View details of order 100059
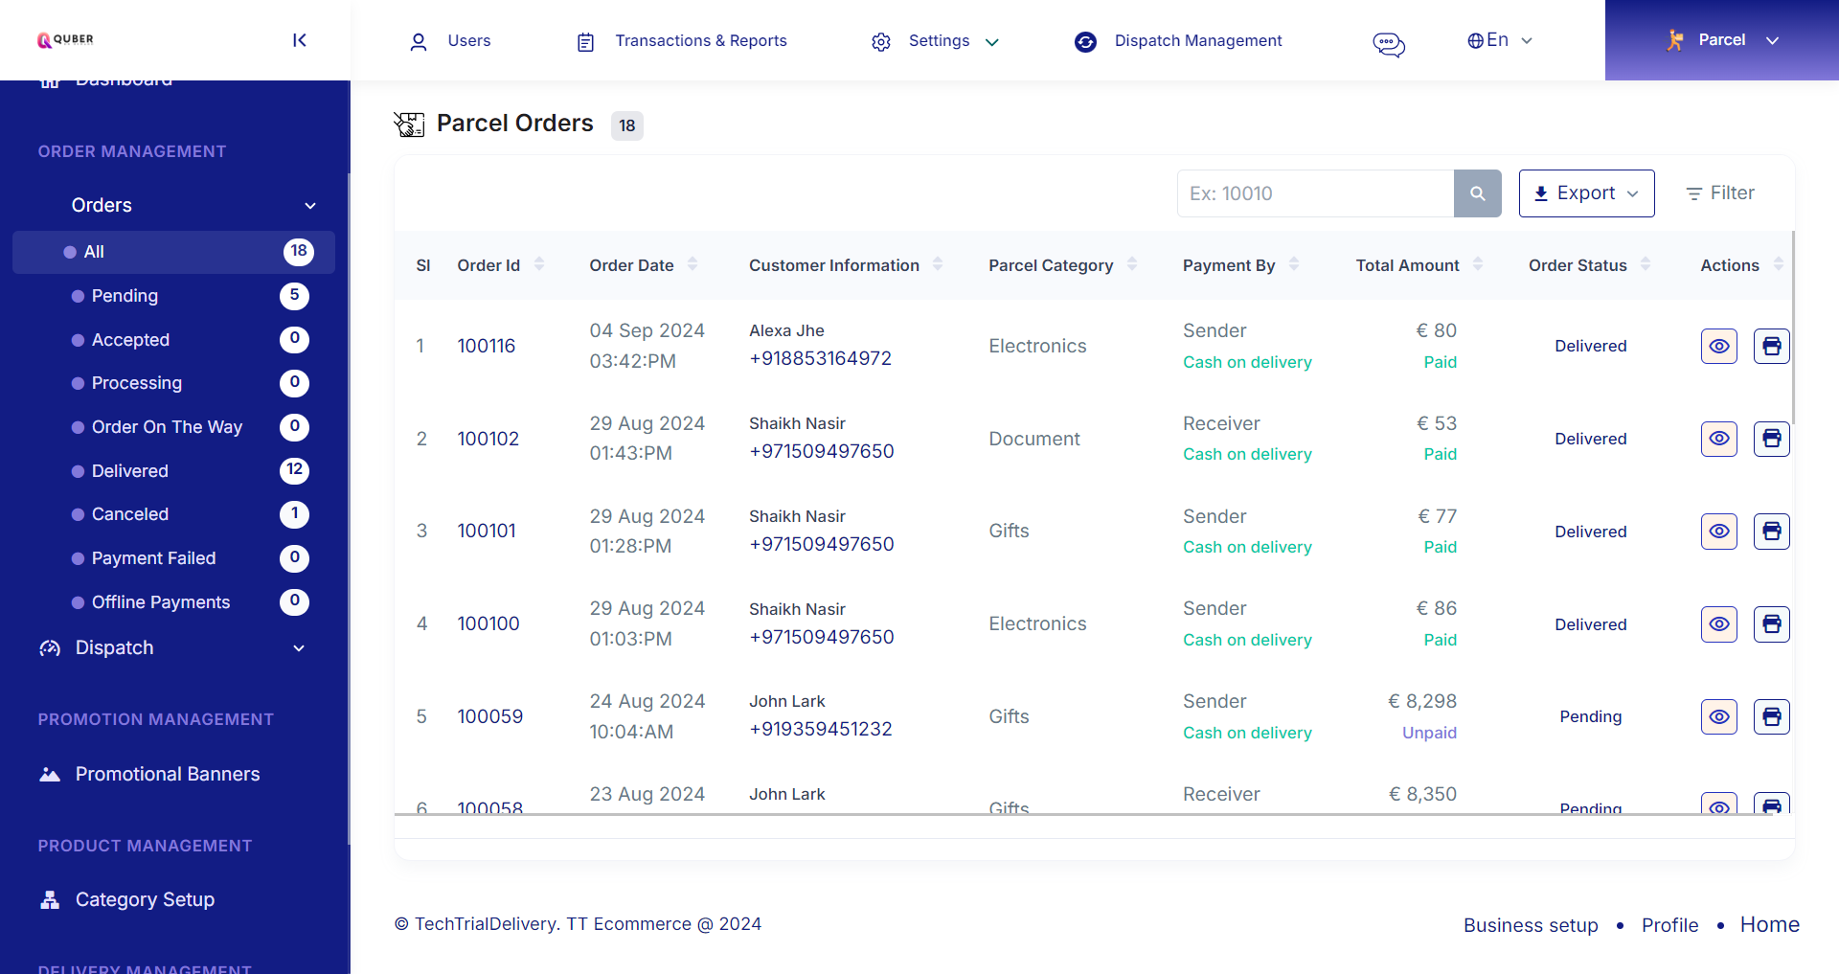This screenshot has height=974, width=1839. click(1718, 716)
